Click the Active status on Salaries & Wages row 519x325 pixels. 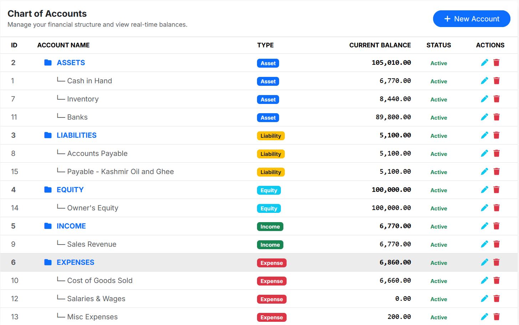(438, 299)
